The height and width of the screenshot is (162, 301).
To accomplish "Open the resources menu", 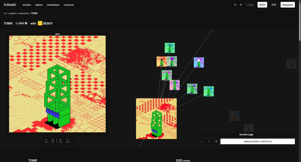I will [x=69, y=5].
